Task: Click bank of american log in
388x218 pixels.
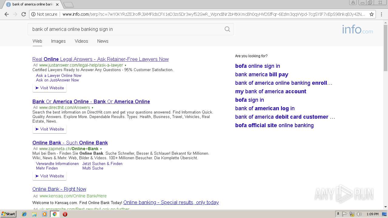Action: coord(265,108)
